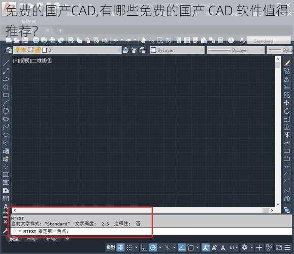Toggle grid display in status bar
Viewport: 294px width, 254px height.
120,247
